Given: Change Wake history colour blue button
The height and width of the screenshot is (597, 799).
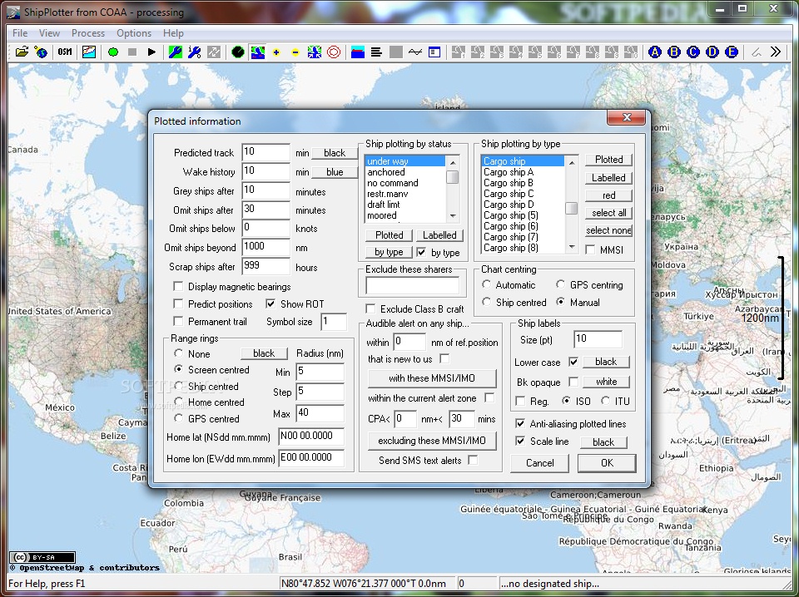Looking at the screenshot, I should pos(335,172).
